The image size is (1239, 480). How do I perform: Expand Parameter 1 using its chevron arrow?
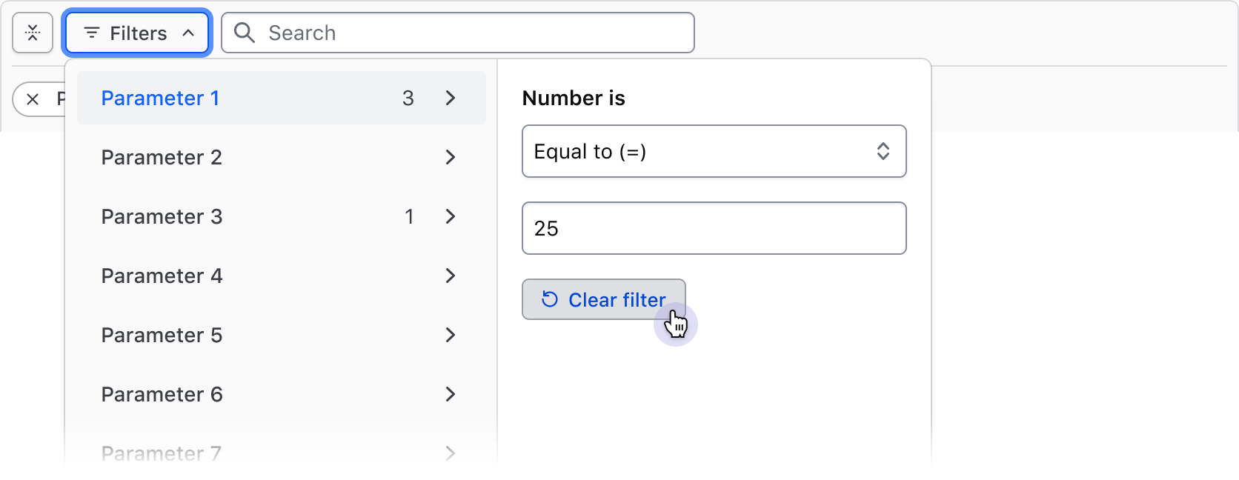click(x=450, y=98)
